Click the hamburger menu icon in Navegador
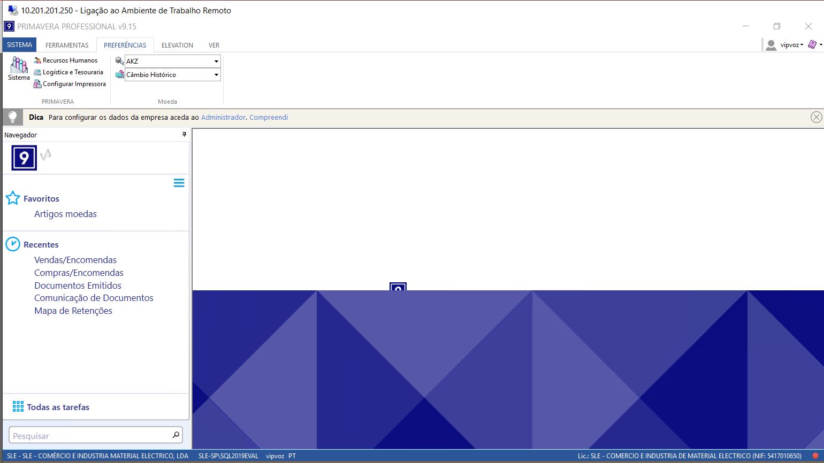Image resolution: width=824 pixels, height=463 pixels. click(179, 183)
